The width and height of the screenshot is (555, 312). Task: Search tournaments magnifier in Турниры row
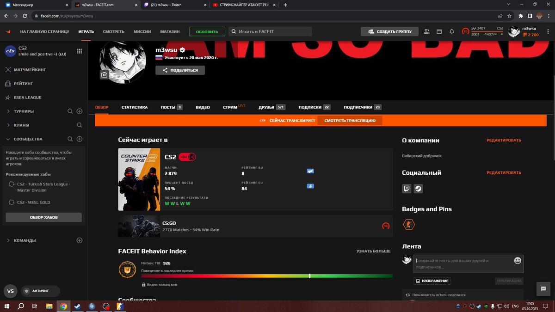coord(70,111)
